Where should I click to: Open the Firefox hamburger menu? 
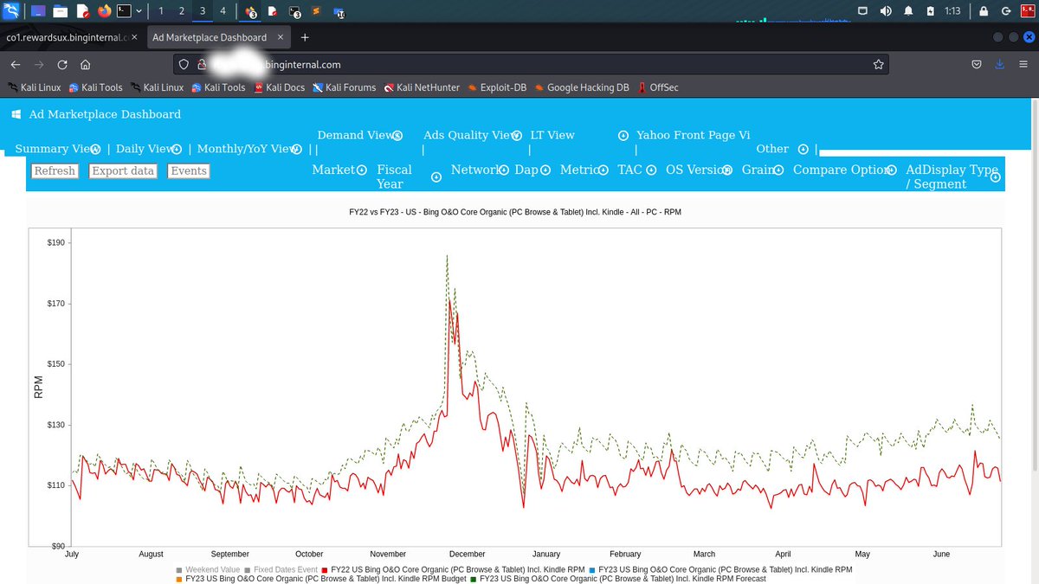1023,65
